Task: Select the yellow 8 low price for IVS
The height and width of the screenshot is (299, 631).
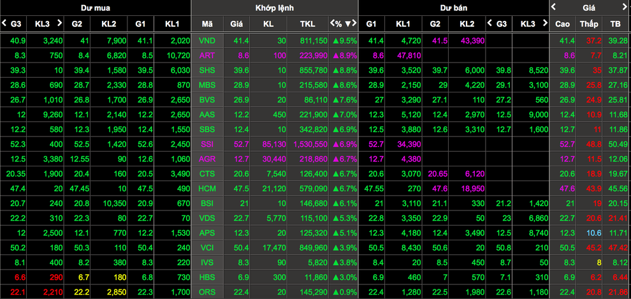Action: click(x=598, y=263)
